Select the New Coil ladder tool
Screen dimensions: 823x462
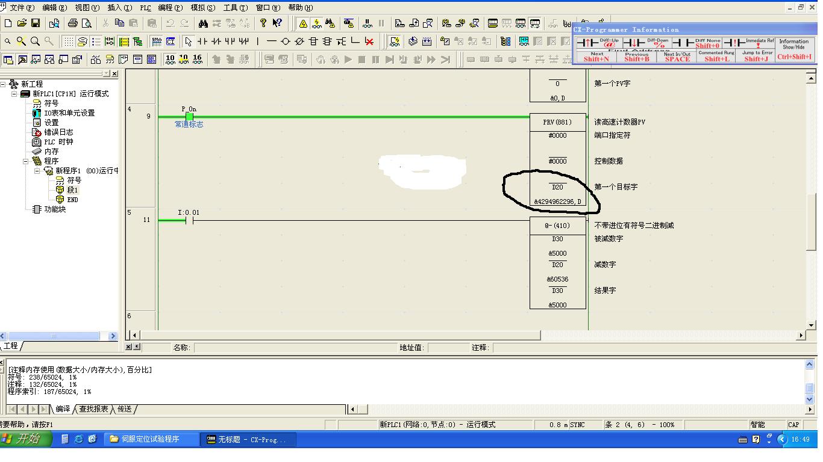coord(286,42)
